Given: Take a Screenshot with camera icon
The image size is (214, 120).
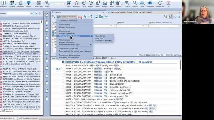Looking at the screenshot, I should 150,3.
